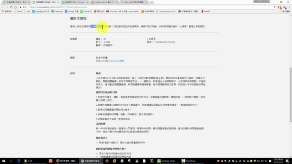
Task: Close the HyRead ebook tab
Action: click(117, 2)
